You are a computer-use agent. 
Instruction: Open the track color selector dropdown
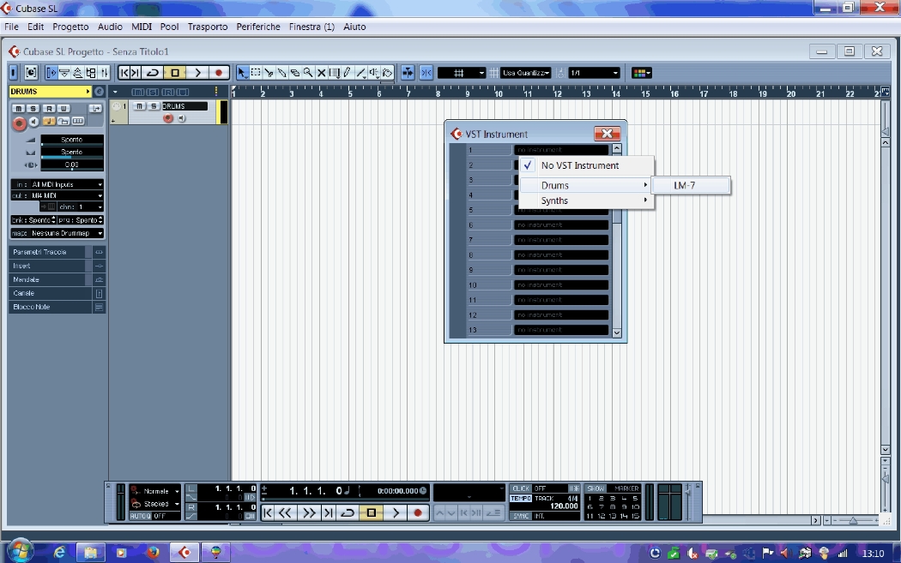641,73
